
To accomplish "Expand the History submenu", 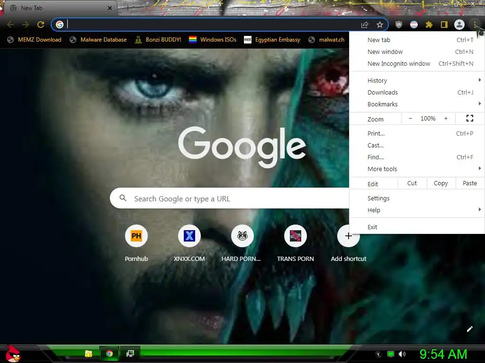I will coord(417,80).
